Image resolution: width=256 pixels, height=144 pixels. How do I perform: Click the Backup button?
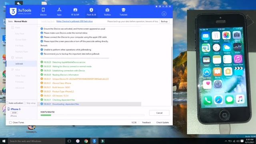click(x=164, y=21)
